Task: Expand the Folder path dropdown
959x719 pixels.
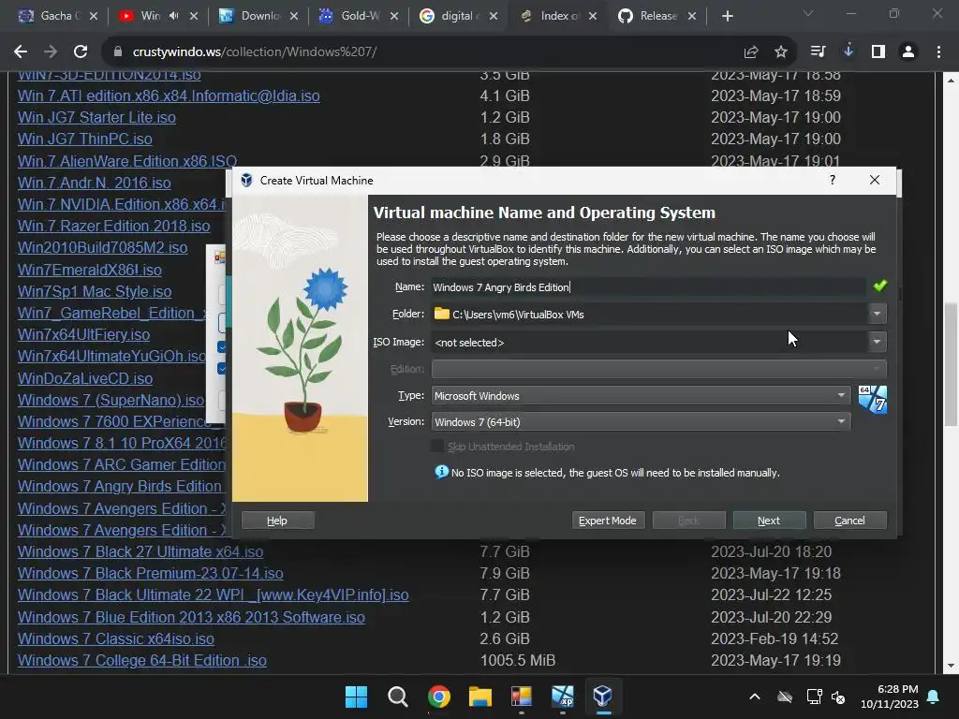Action: pos(877,314)
